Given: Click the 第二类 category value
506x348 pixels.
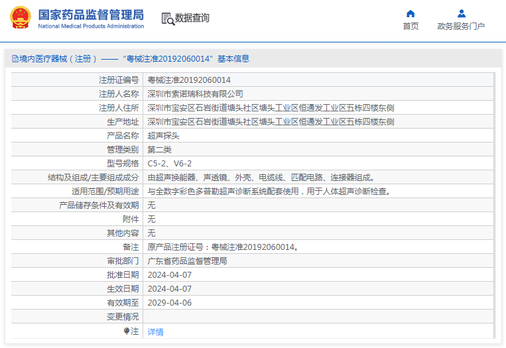Looking at the screenshot, I should click(159, 150).
